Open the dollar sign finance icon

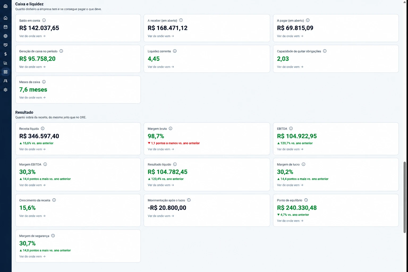(6, 54)
